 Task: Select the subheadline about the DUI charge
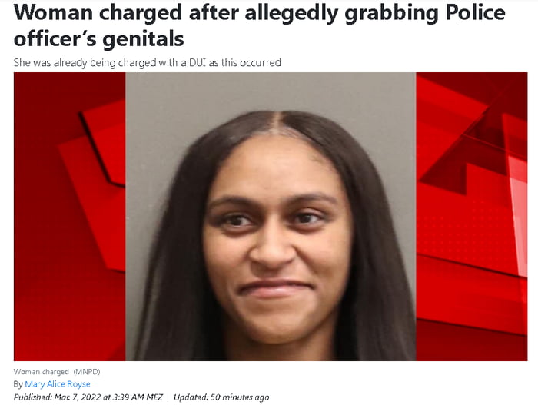[148, 63]
